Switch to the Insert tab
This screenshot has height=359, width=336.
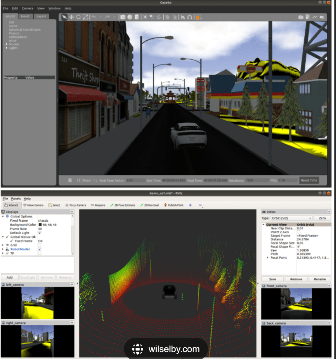tap(25, 16)
